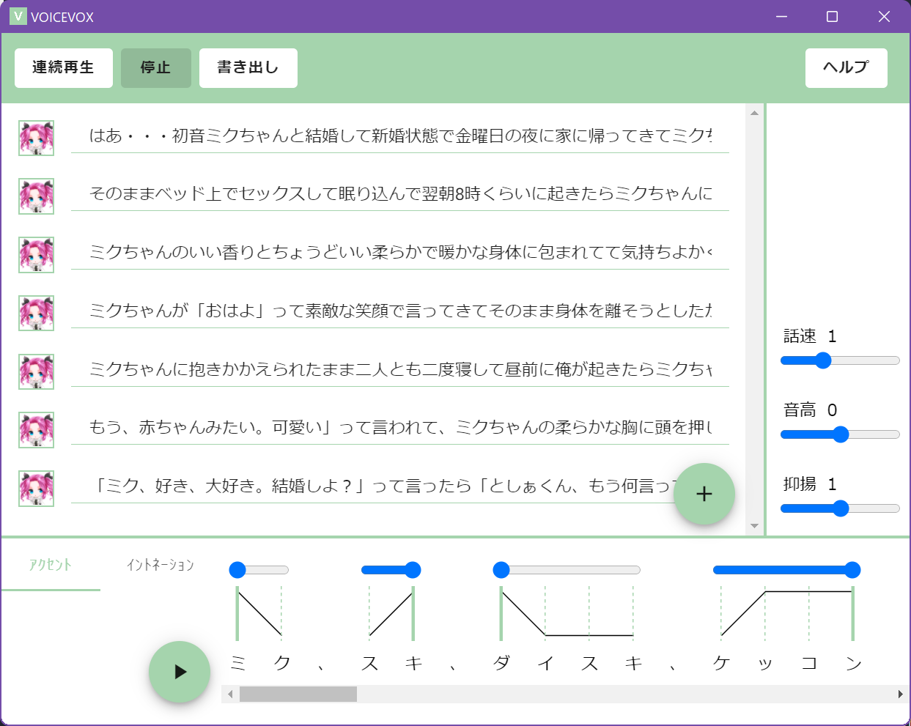This screenshot has width=911, height=726.
Task: Click the character avatar on the fourth row
Action: coord(37,314)
